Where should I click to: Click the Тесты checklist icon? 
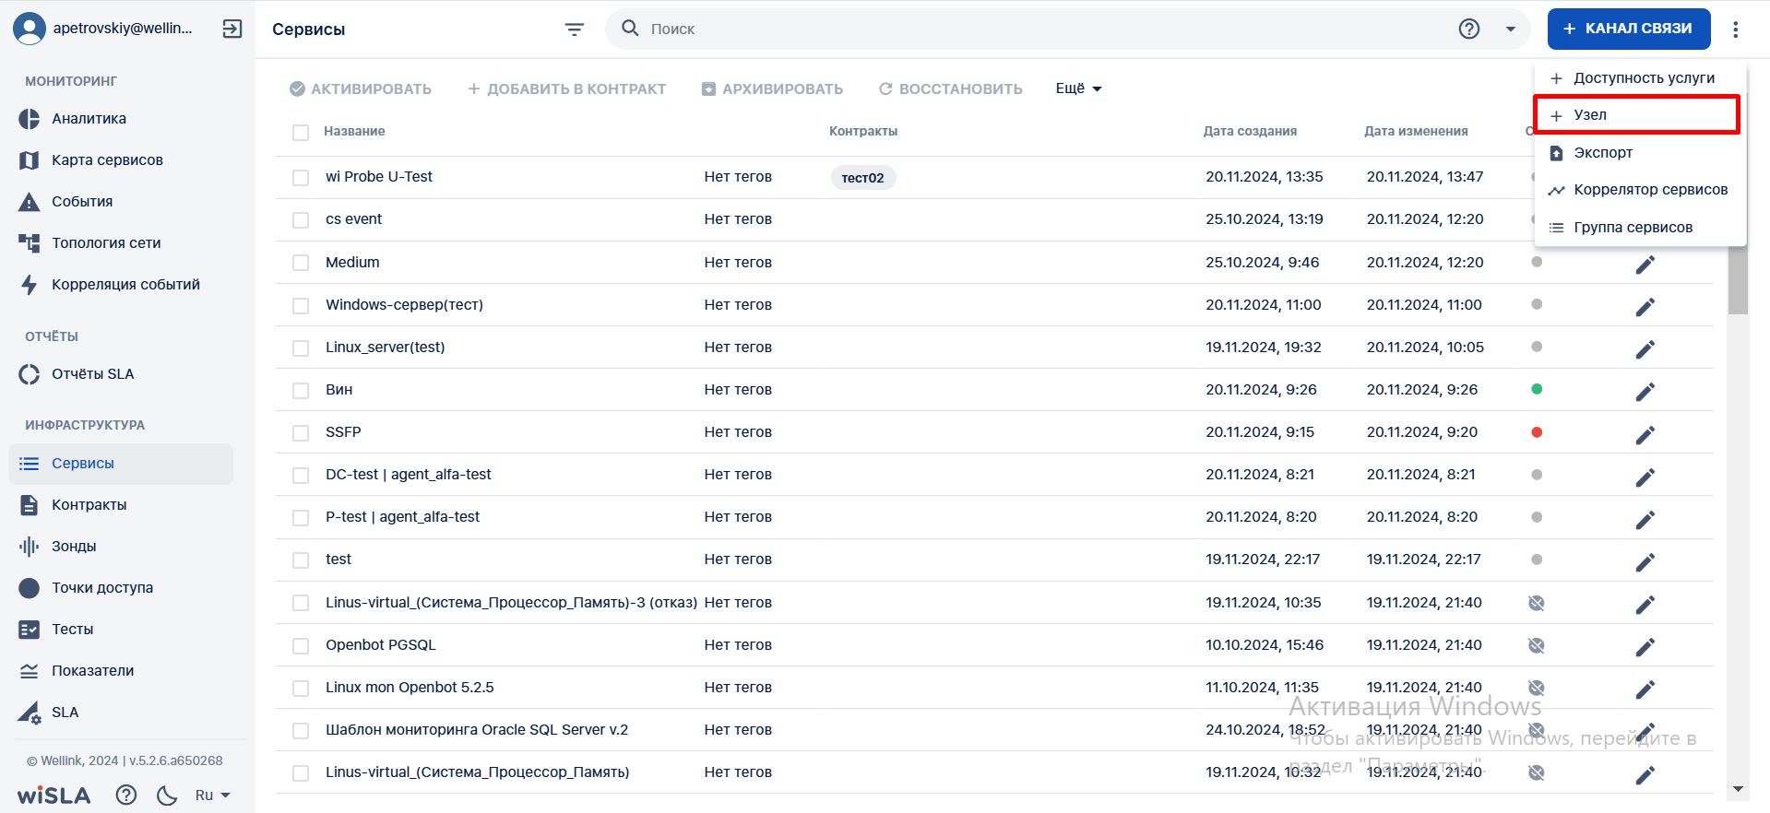[x=30, y=630]
